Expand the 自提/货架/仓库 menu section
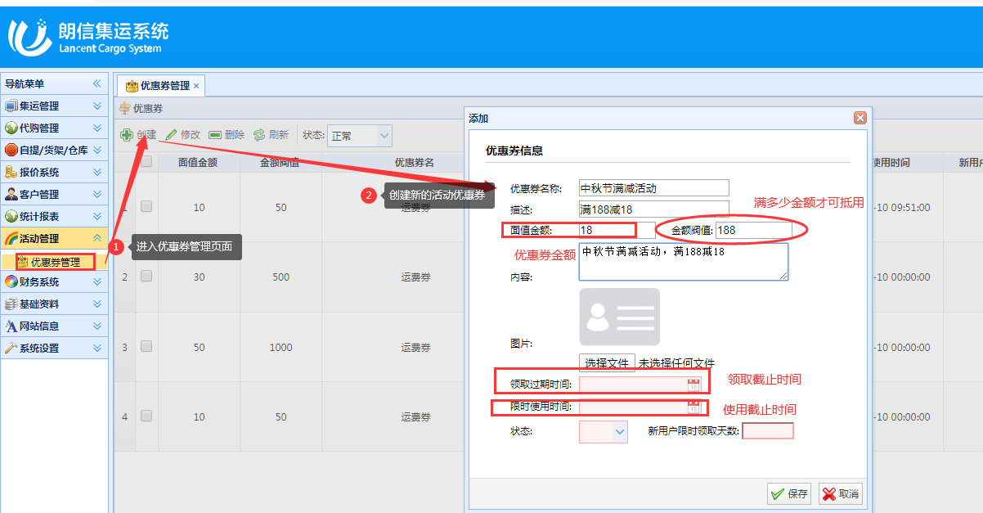983x513 pixels. click(x=97, y=150)
